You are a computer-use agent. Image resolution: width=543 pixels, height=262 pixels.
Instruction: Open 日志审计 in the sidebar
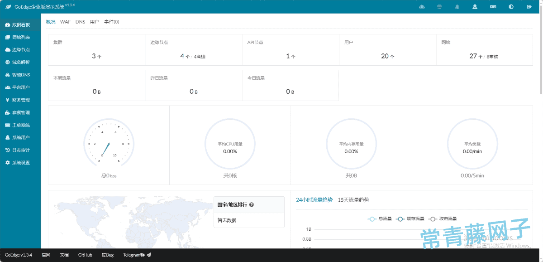click(20, 150)
